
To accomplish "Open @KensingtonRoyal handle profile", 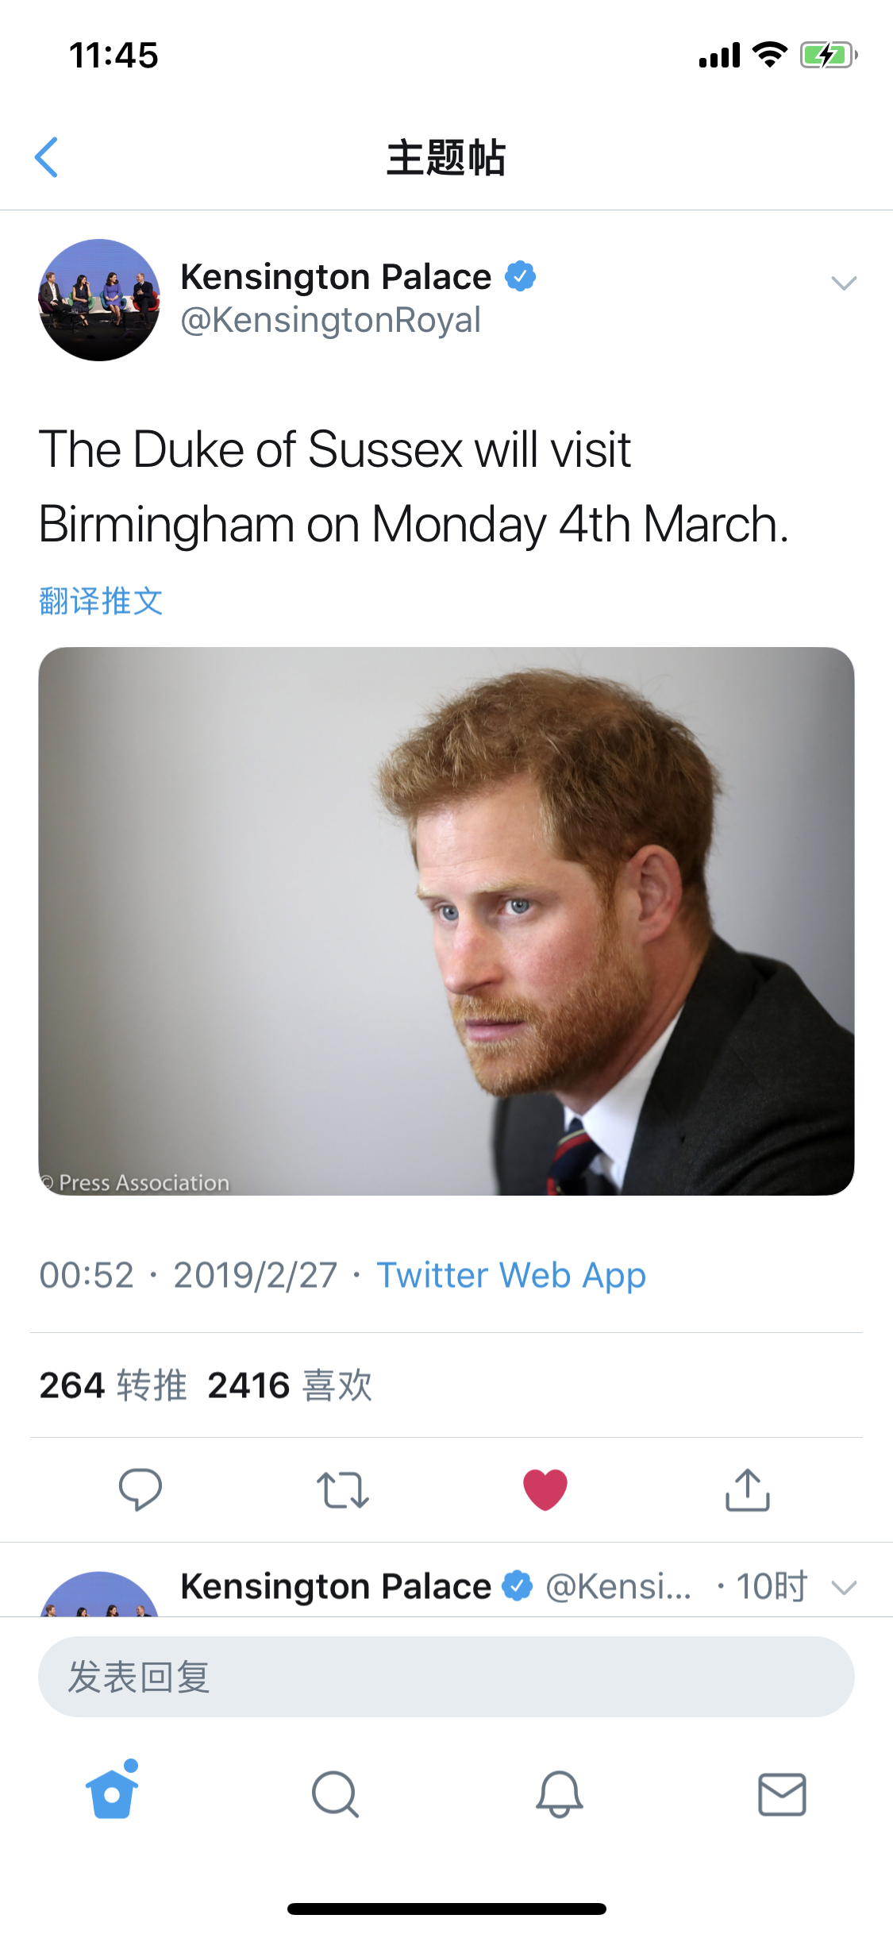I will (x=330, y=320).
